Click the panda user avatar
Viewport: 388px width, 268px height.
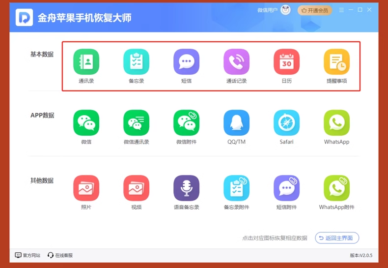click(285, 10)
